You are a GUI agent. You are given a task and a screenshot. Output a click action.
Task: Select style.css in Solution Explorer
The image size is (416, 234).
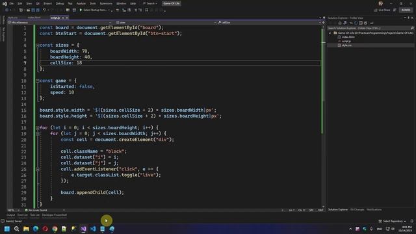tap(346, 45)
